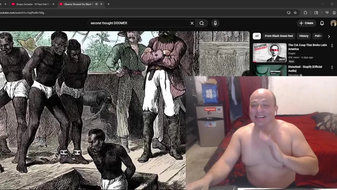Click '45K views · 6 days ago' text
Image resolution: width=337 pixels, height=190 pixels.
[301, 58]
